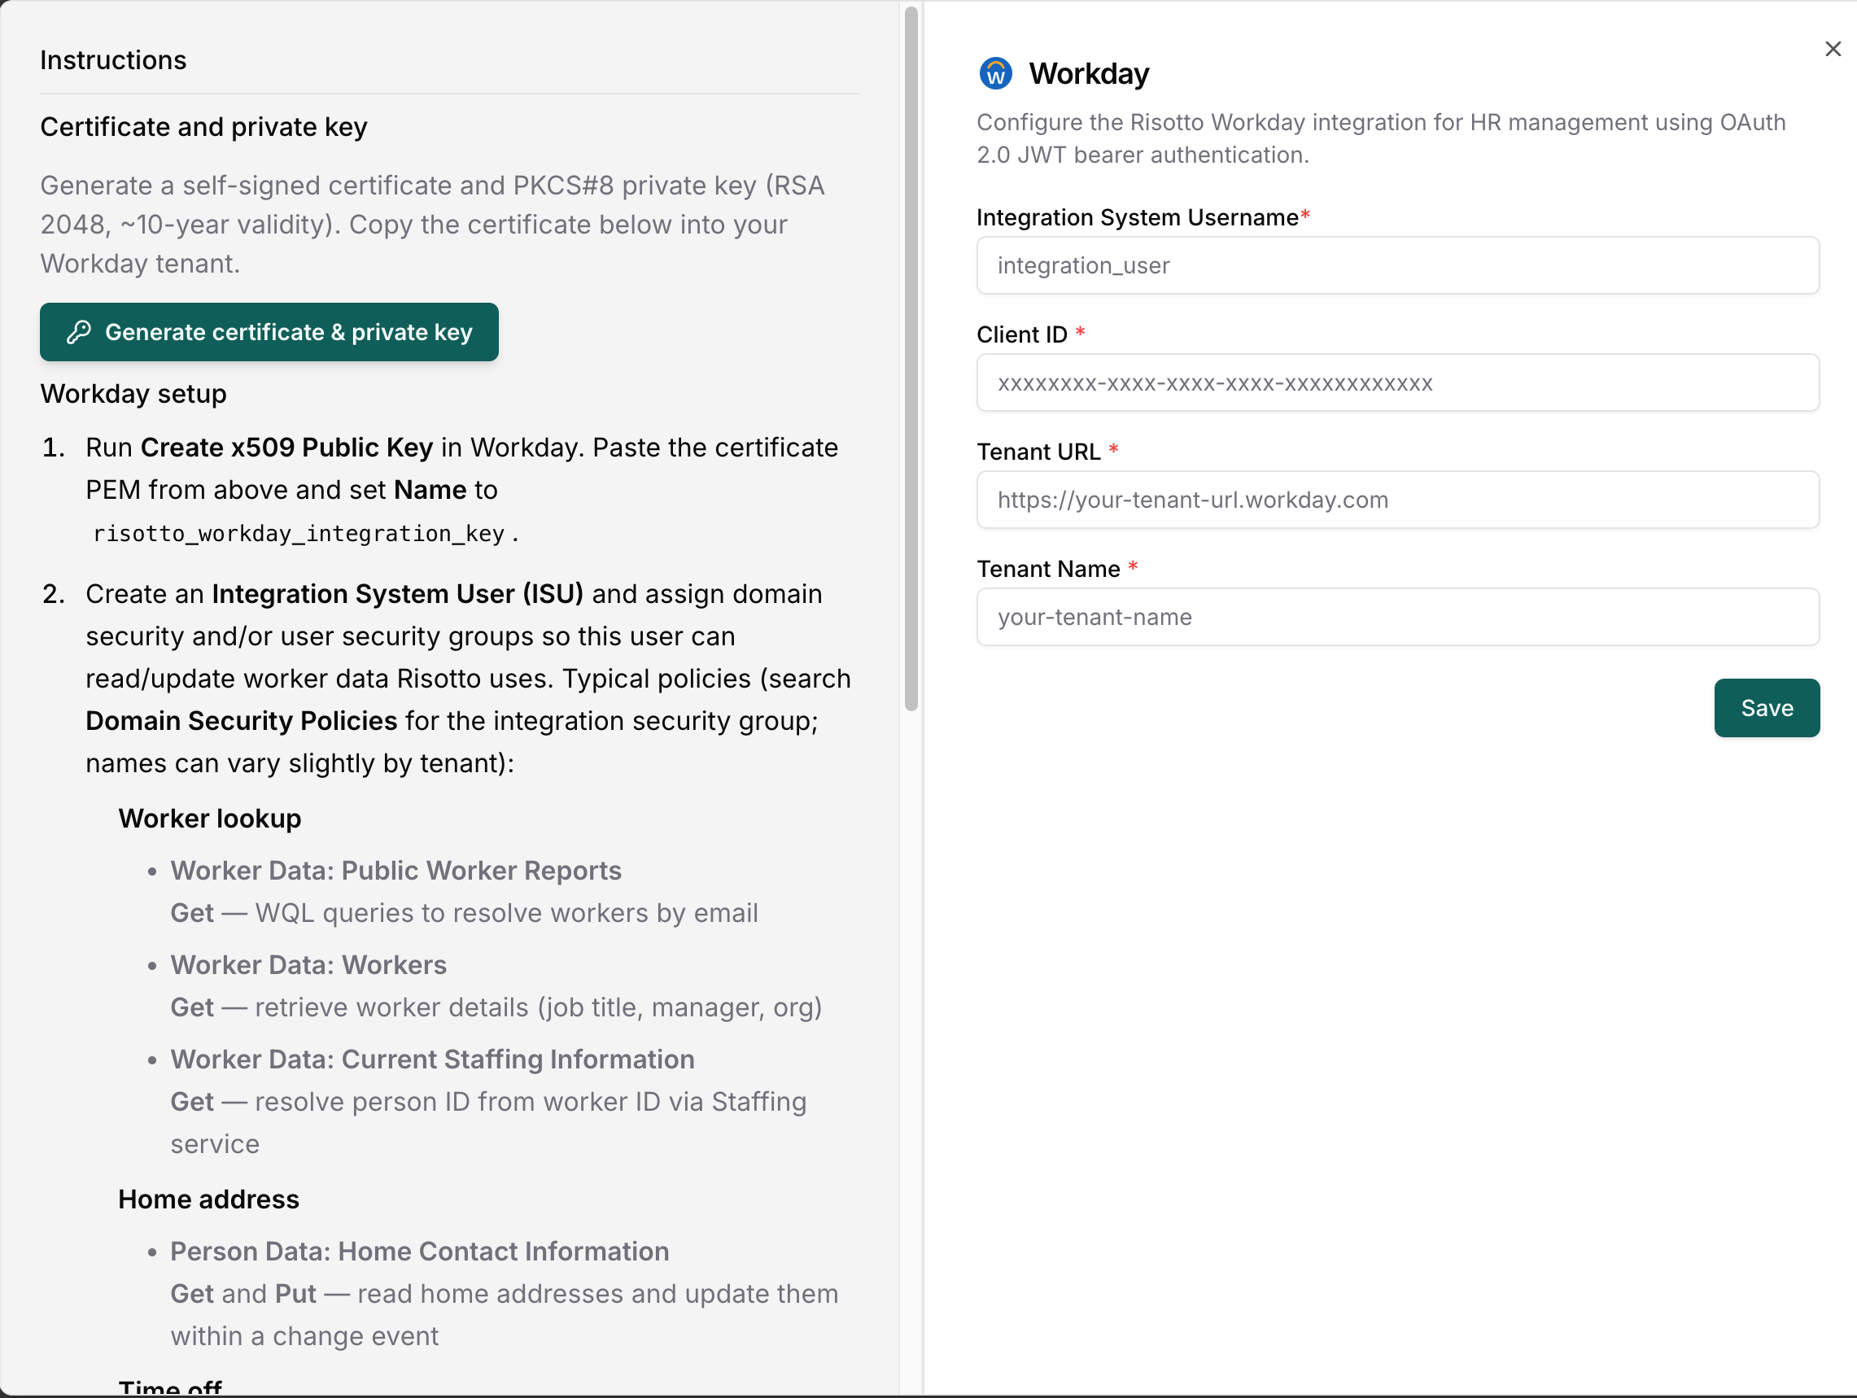
Task: Click the Workday logo icon
Action: [x=996, y=73]
